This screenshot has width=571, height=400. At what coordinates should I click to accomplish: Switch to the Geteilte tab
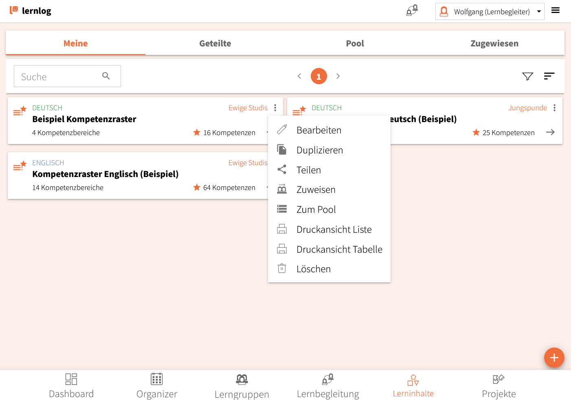(x=215, y=44)
